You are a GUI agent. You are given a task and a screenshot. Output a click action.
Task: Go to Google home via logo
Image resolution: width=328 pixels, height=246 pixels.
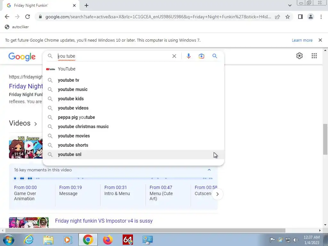pyautogui.click(x=22, y=56)
